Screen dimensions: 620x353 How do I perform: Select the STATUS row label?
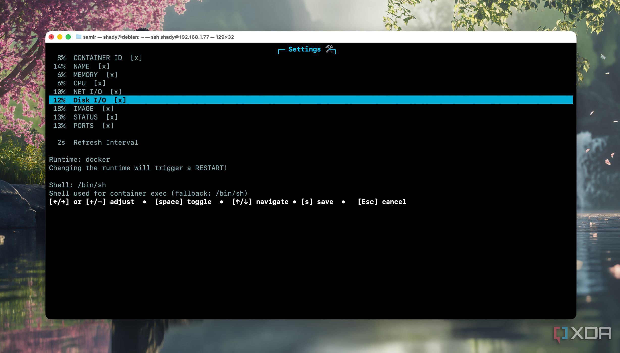(x=86, y=117)
